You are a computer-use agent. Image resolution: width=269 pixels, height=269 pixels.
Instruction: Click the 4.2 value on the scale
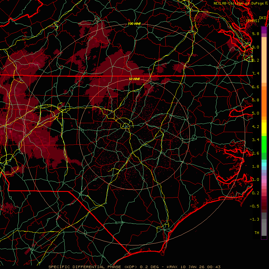pos(256,127)
